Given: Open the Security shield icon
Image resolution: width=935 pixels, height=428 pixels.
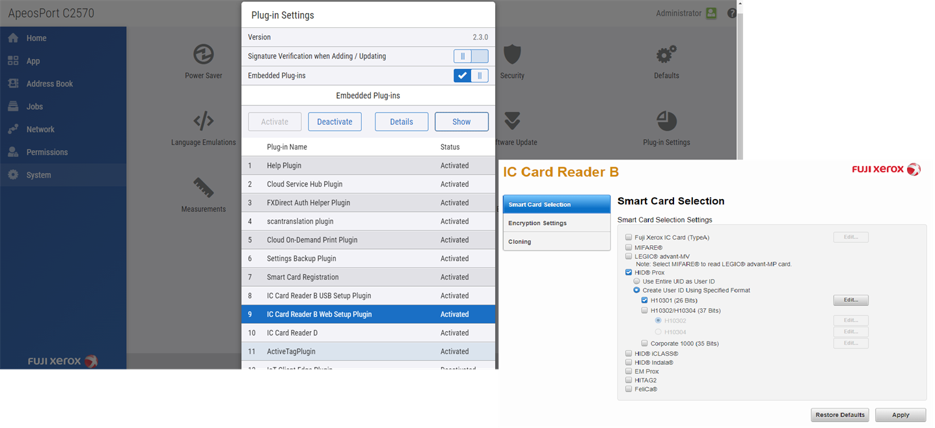Looking at the screenshot, I should pyautogui.click(x=513, y=54).
